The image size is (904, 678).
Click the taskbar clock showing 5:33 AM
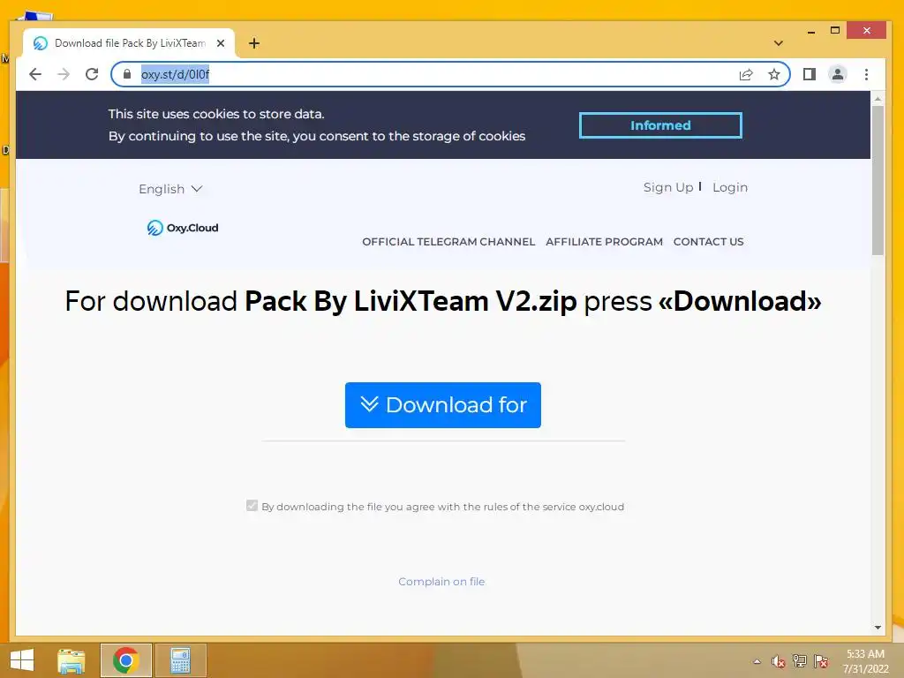pyautogui.click(x=865, y=661)
